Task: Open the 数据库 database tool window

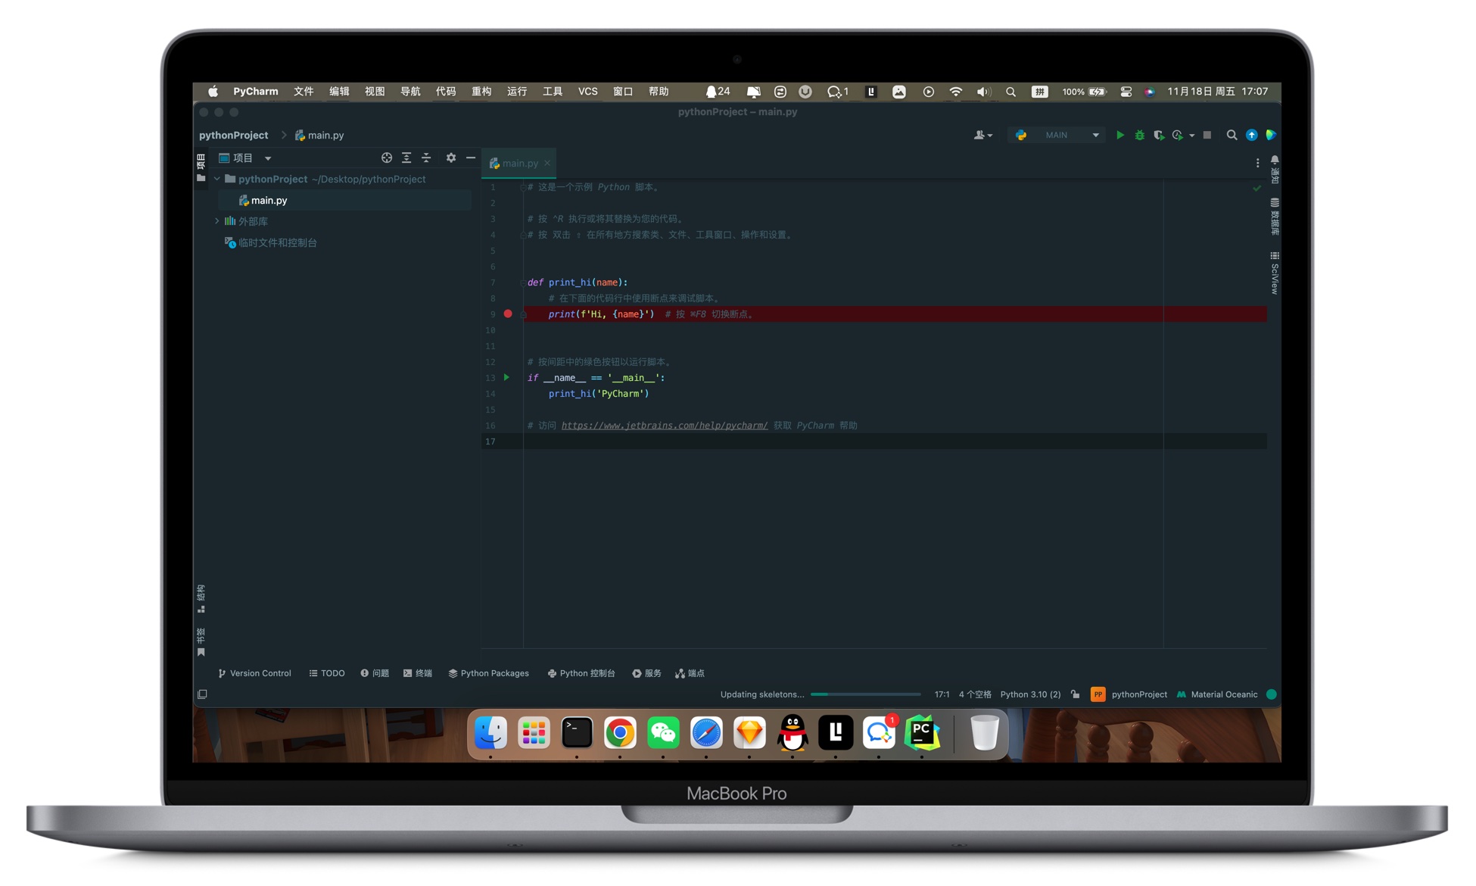Action: [1275, 217]
